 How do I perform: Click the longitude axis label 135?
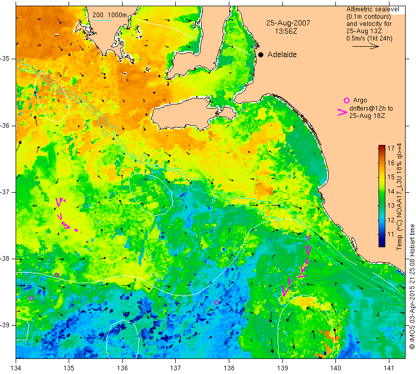[69, 368]
